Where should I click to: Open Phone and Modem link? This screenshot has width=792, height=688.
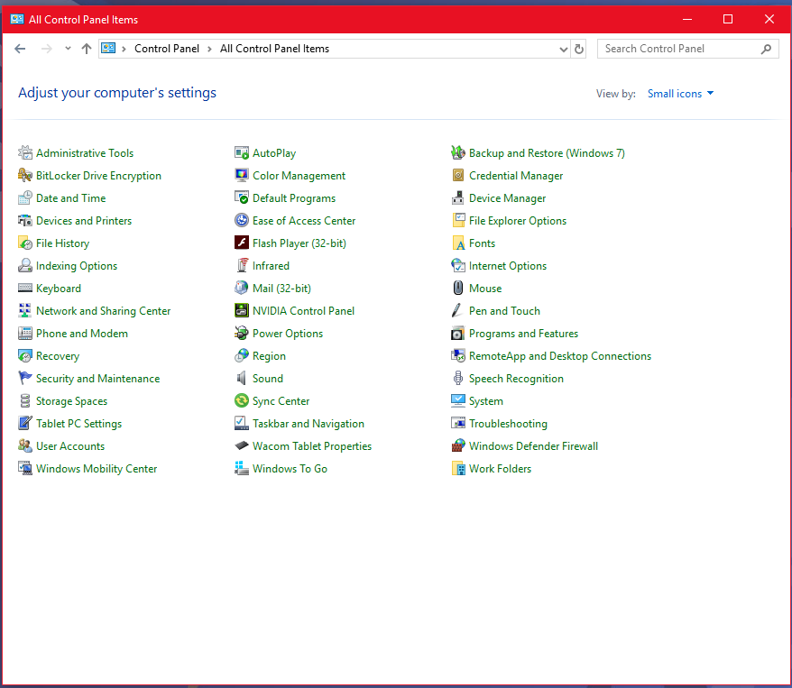82,334
